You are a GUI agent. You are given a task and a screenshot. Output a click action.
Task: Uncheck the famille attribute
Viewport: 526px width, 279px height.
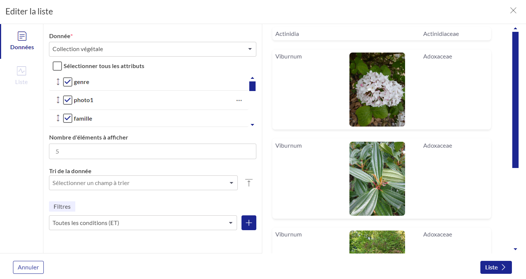tap(68, 118)
